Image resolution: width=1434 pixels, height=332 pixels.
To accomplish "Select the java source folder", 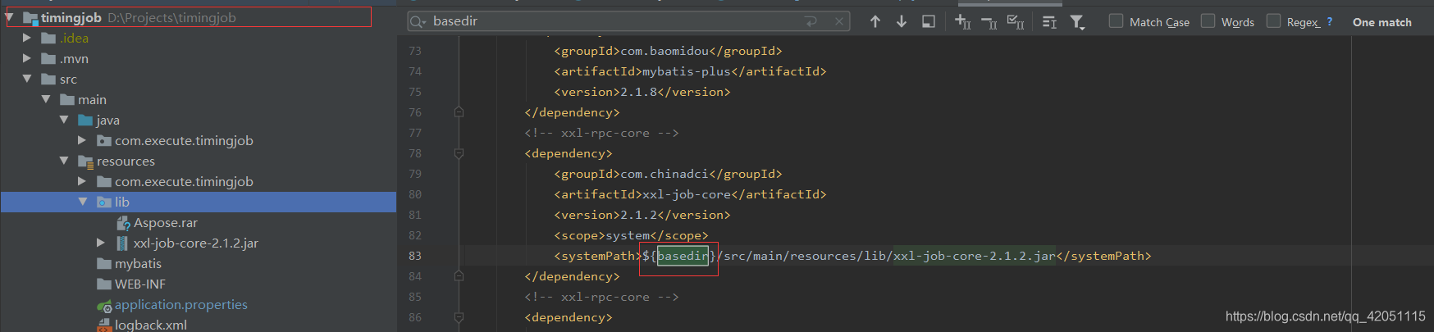I will pyautogui.click(x=108, y=120).
